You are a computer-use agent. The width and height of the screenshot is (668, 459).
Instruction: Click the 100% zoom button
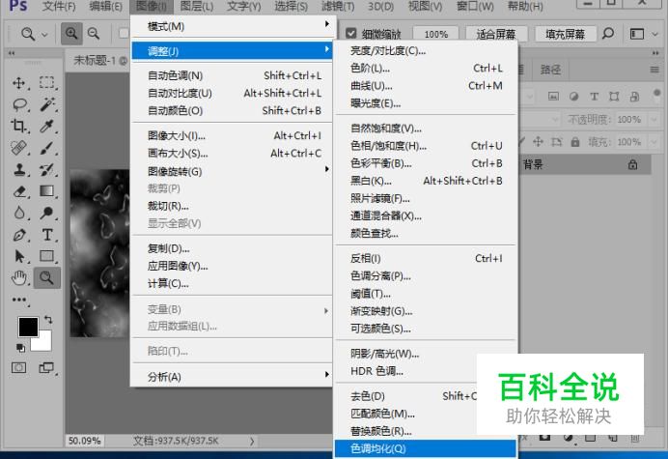(435, 34)
